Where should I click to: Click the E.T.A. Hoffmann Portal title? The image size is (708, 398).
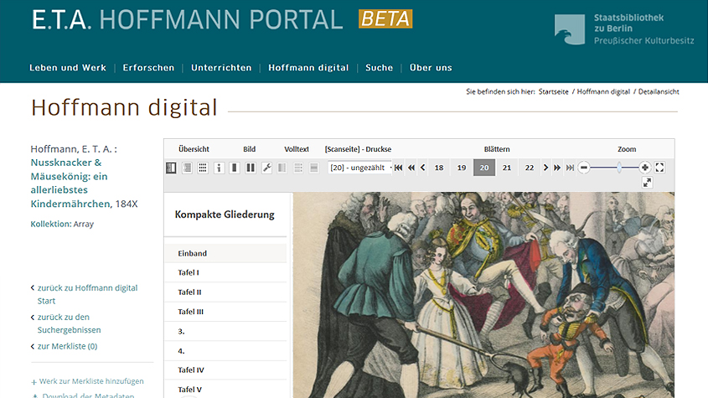coord(188,20)
